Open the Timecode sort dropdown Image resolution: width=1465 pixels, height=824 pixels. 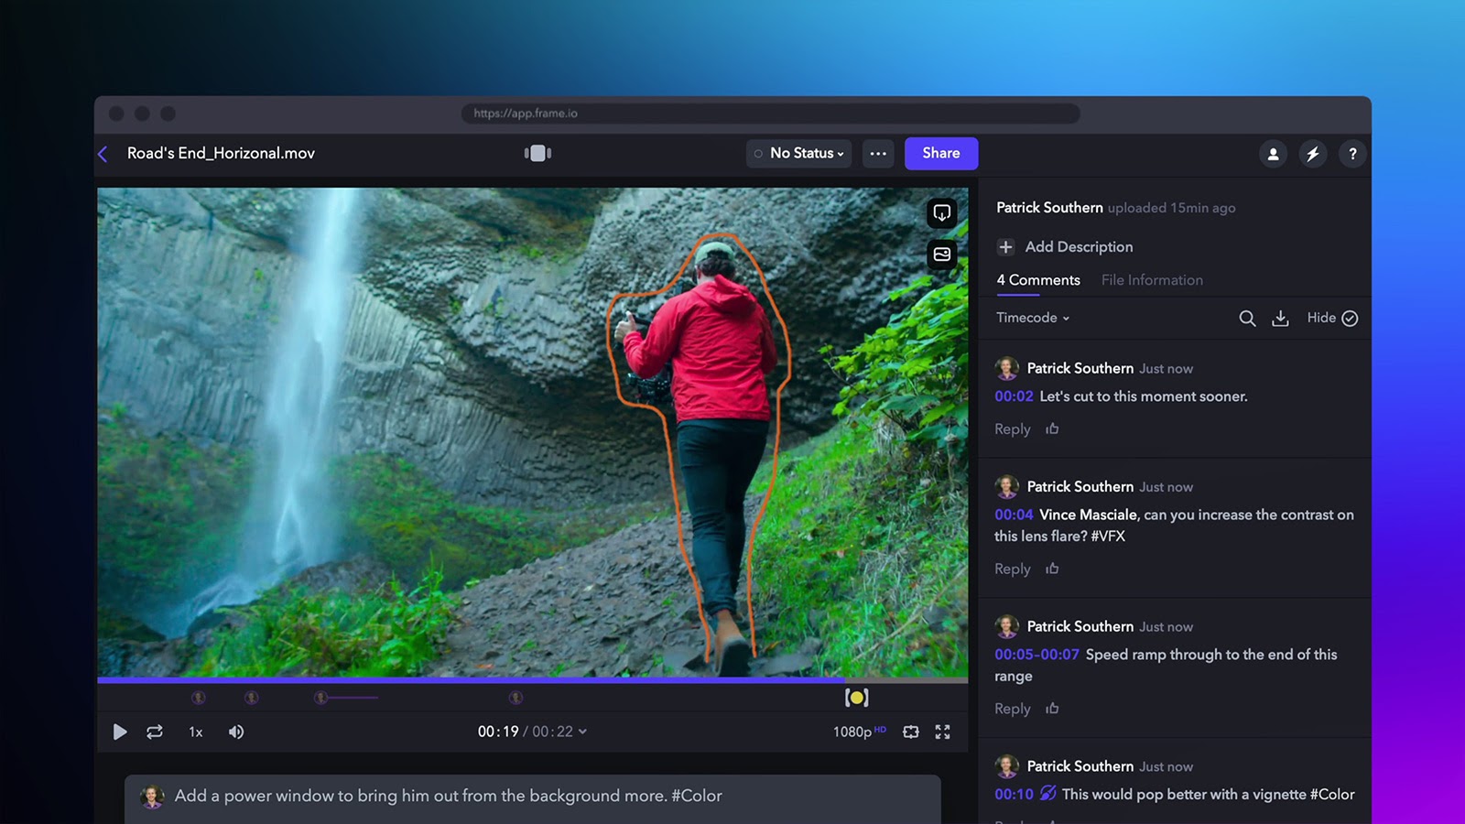click(1031, 318)
